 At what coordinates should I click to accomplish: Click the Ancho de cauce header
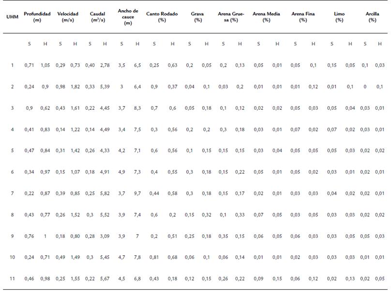(x=128, y=16)
